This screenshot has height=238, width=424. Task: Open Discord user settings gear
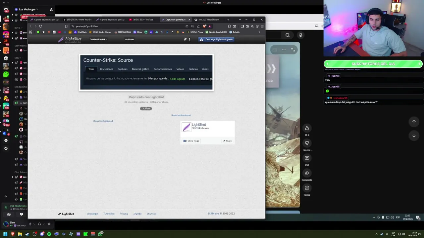49,224
